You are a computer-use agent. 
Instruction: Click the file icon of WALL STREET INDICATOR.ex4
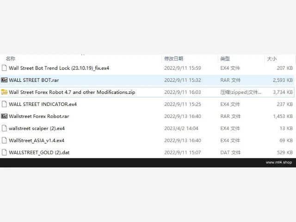pos(4,104)
